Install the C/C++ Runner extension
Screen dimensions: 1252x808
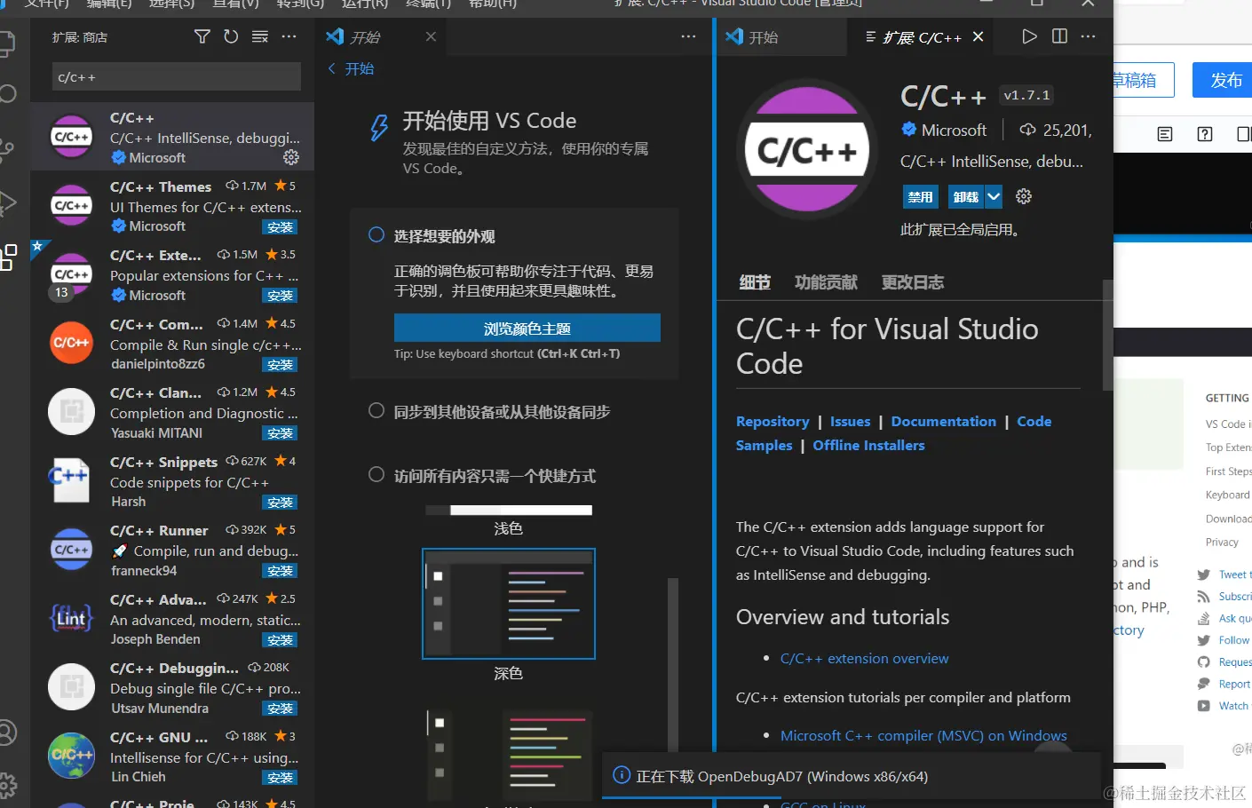pyautogui.click(x=280, y=571)
